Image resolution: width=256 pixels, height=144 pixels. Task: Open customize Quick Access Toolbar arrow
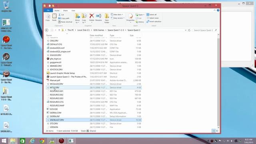point(56,6)
